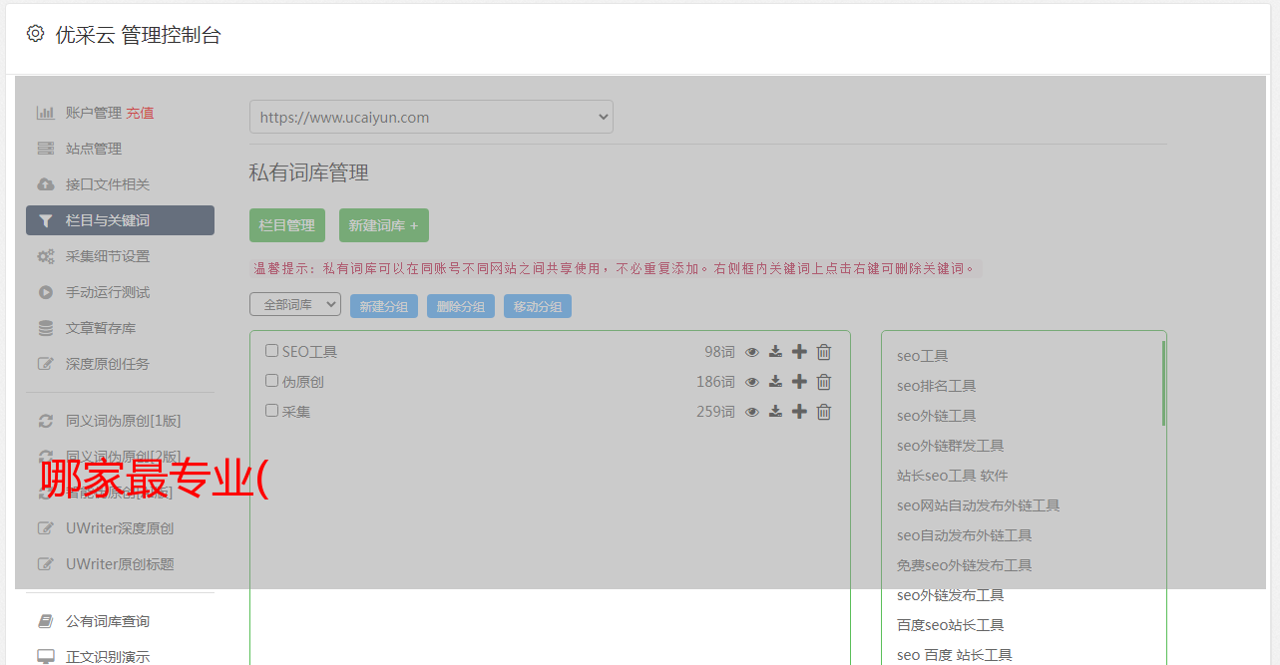
Task: Delete the 采集 library with trash icon
Action: click(824, 412)
